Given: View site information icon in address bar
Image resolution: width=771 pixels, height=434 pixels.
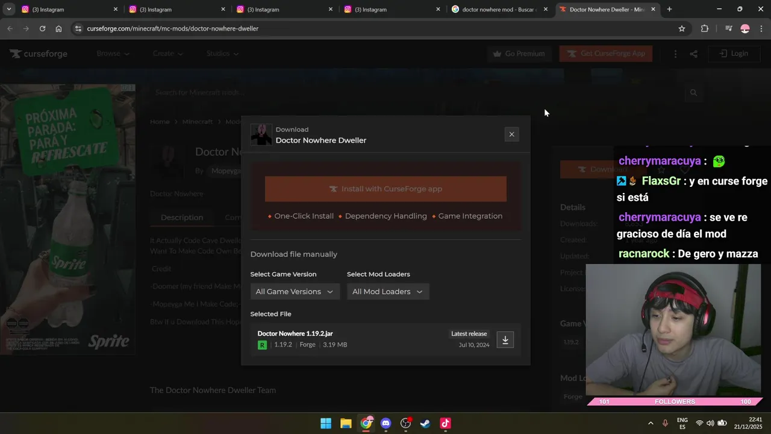Looking at the screenshot, I should [x=77, y=28].
